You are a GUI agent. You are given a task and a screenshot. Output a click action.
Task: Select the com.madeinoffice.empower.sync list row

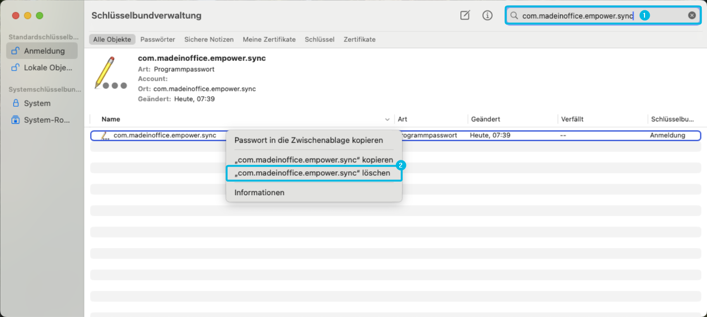tap(396, 136)
